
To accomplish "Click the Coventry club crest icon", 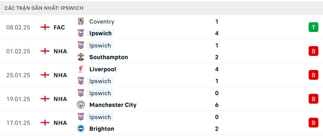I will tap(81, 22).
